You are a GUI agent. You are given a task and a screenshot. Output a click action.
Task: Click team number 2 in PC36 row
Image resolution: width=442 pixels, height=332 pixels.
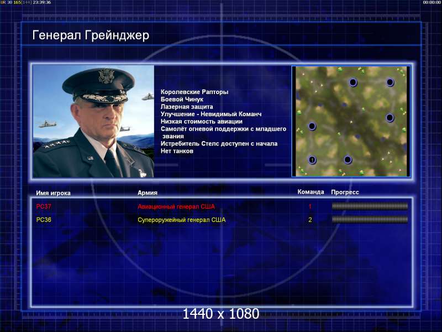click(x=310, y=220)
